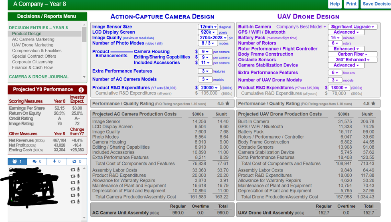This screenshot has height=222, width=391.
Task: Click Built-In Camera cost 31,575
Action: point(345,121)
